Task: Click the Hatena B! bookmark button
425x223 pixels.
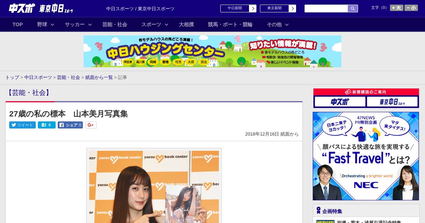Action: click(x=47, y=125)
